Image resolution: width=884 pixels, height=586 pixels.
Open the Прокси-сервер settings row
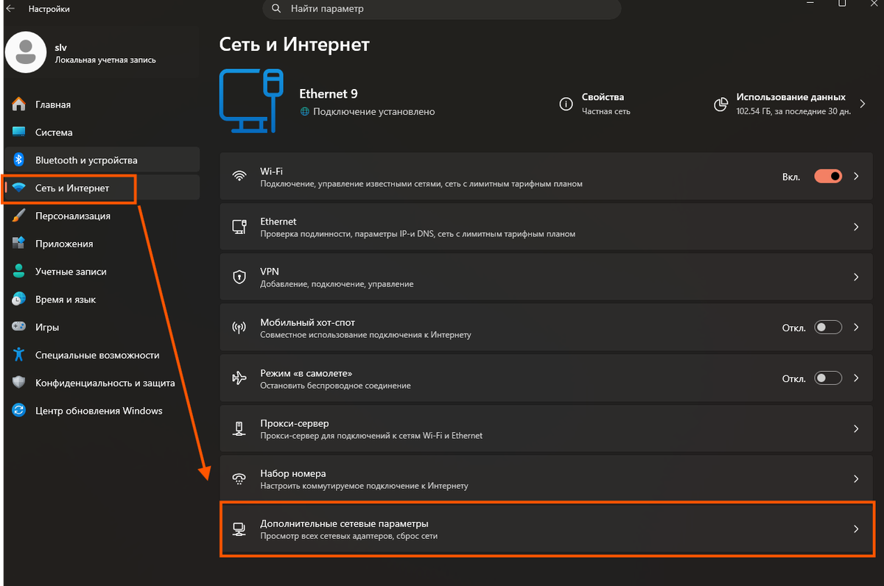547,428
